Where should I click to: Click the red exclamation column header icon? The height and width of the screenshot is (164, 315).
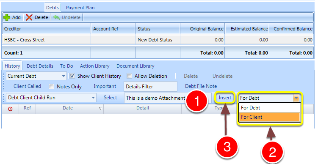(x=10, y=109)
